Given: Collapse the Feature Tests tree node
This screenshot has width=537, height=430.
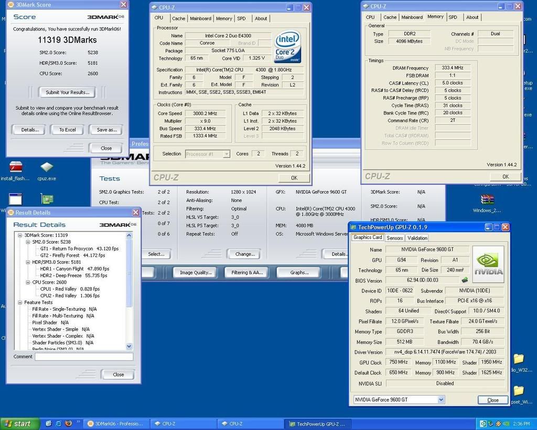Looking at the screenshot, I should pyautogui.click(x=20, y=302).
